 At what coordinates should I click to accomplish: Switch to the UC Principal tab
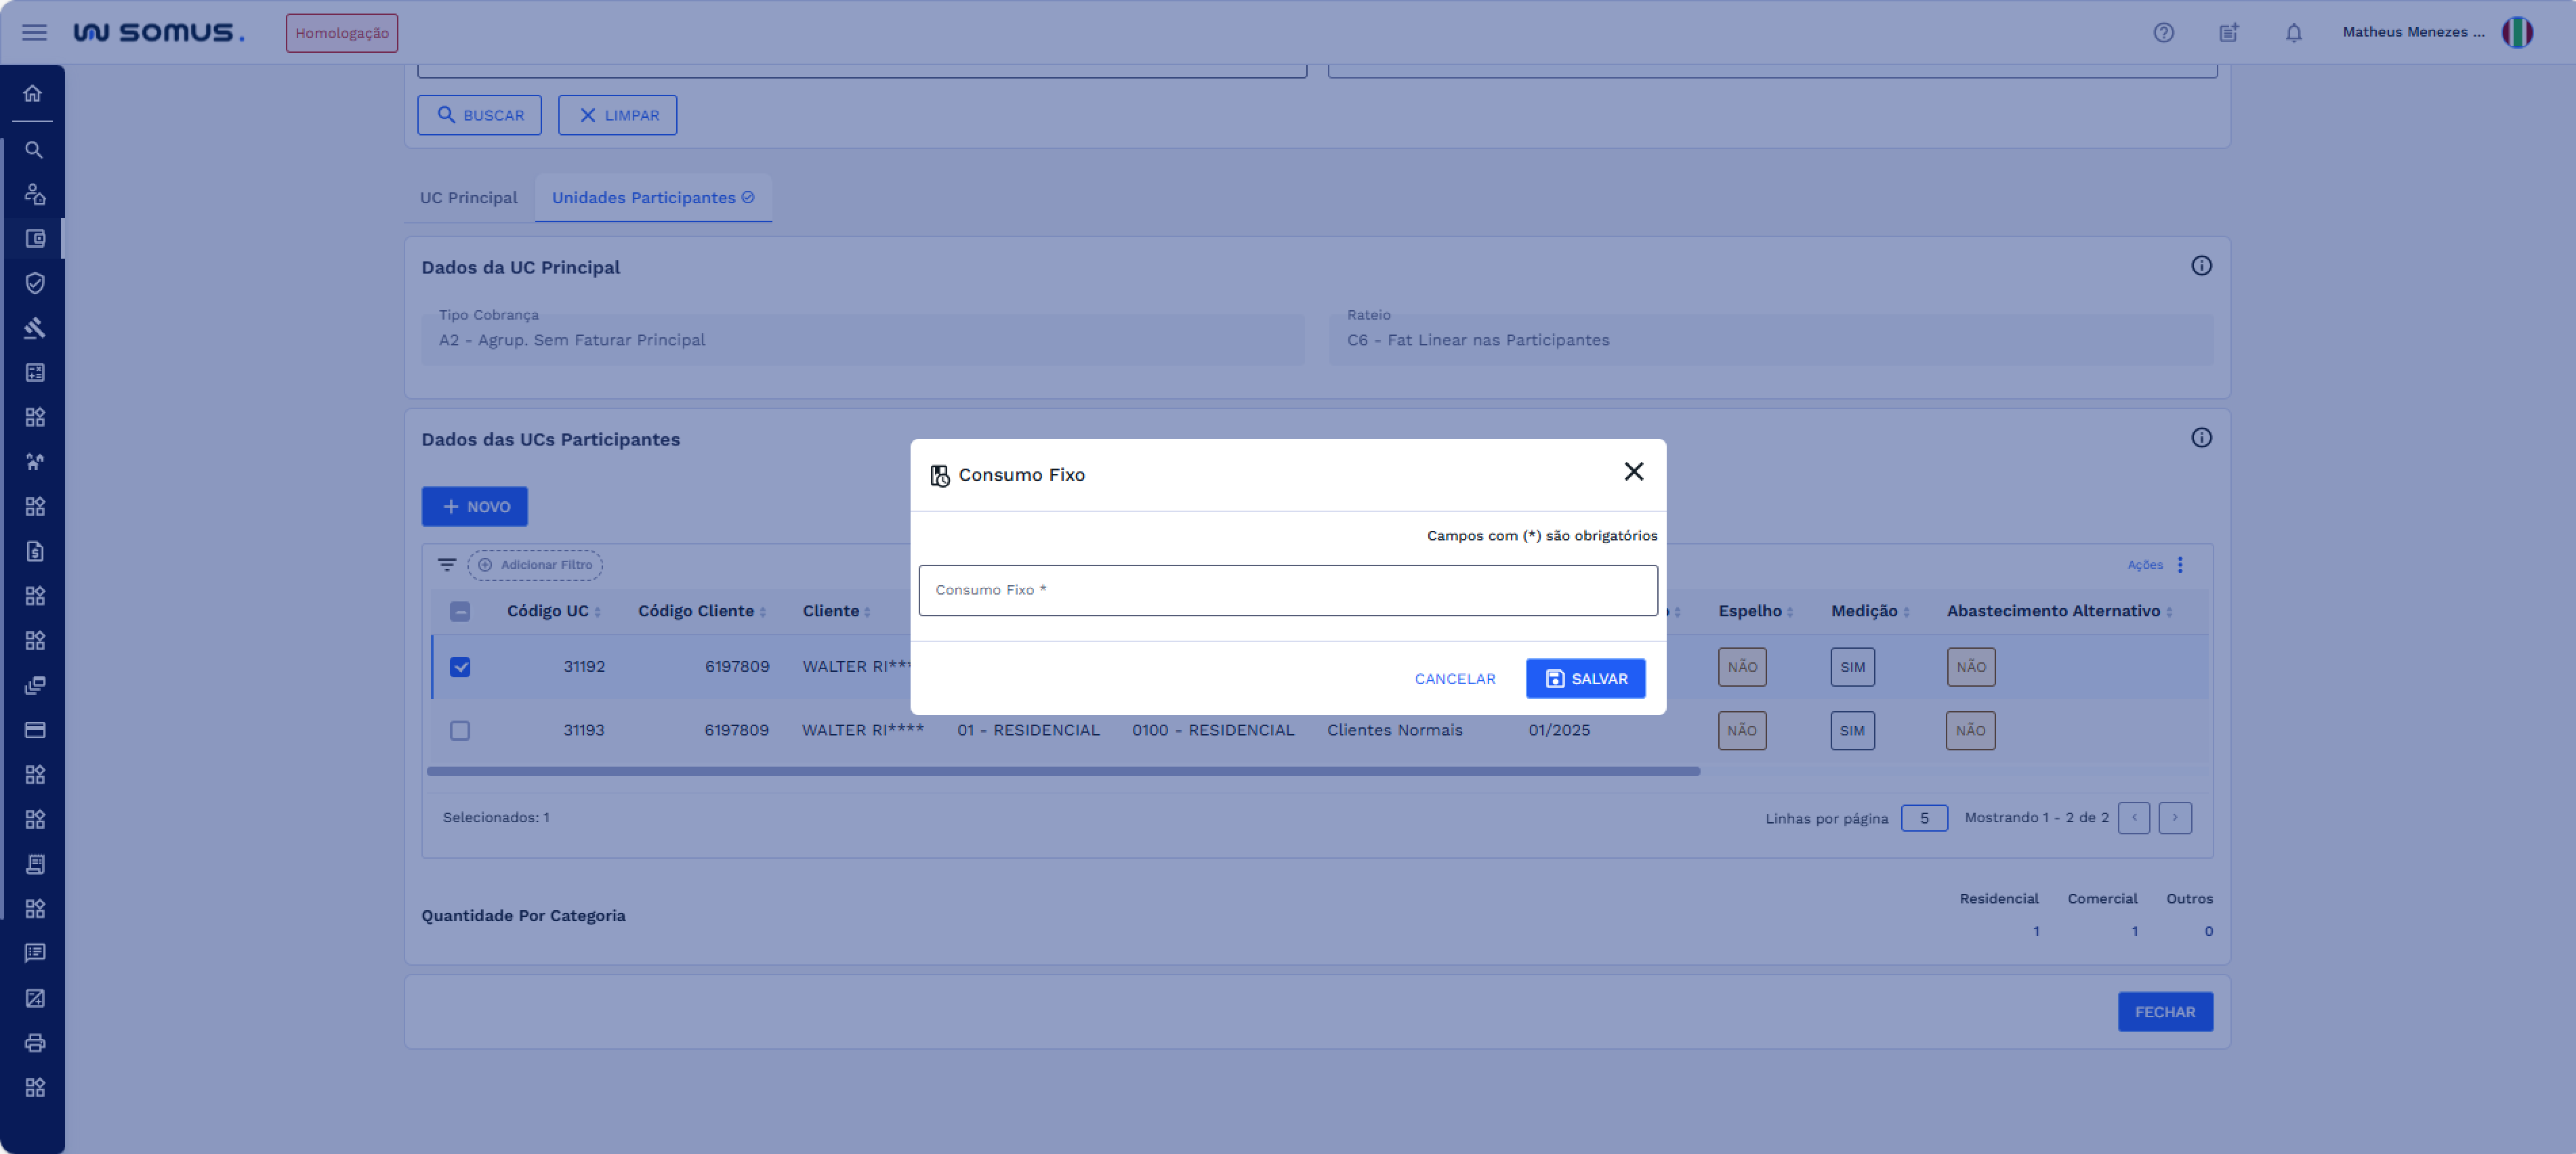pos(468,198)
